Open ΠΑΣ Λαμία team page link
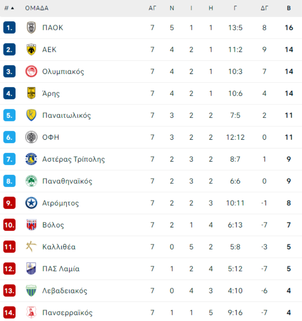 point(61,269)
